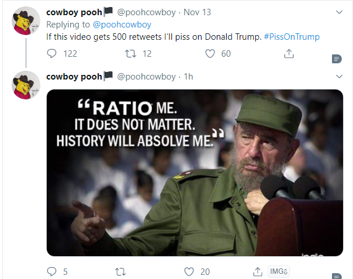Open the 1h timestamp of the second tweet
Screen dimensions: 353x279
point(189,77)
